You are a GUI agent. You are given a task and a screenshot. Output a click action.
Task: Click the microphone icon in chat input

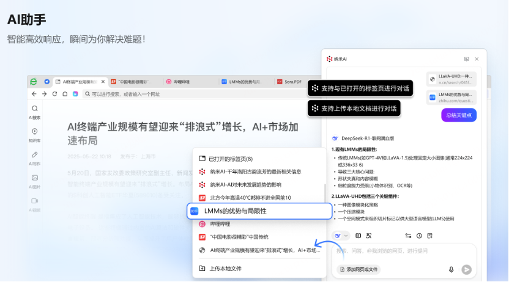tap(451, 269)
